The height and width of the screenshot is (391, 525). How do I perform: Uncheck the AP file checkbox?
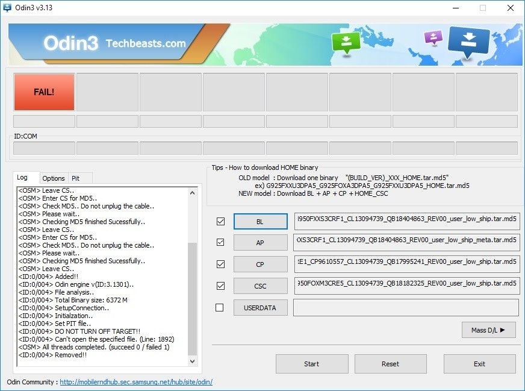click(x=220, y=242)
